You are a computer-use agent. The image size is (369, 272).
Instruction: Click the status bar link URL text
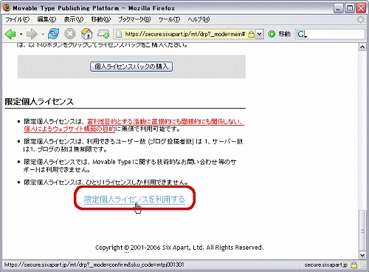94,265
